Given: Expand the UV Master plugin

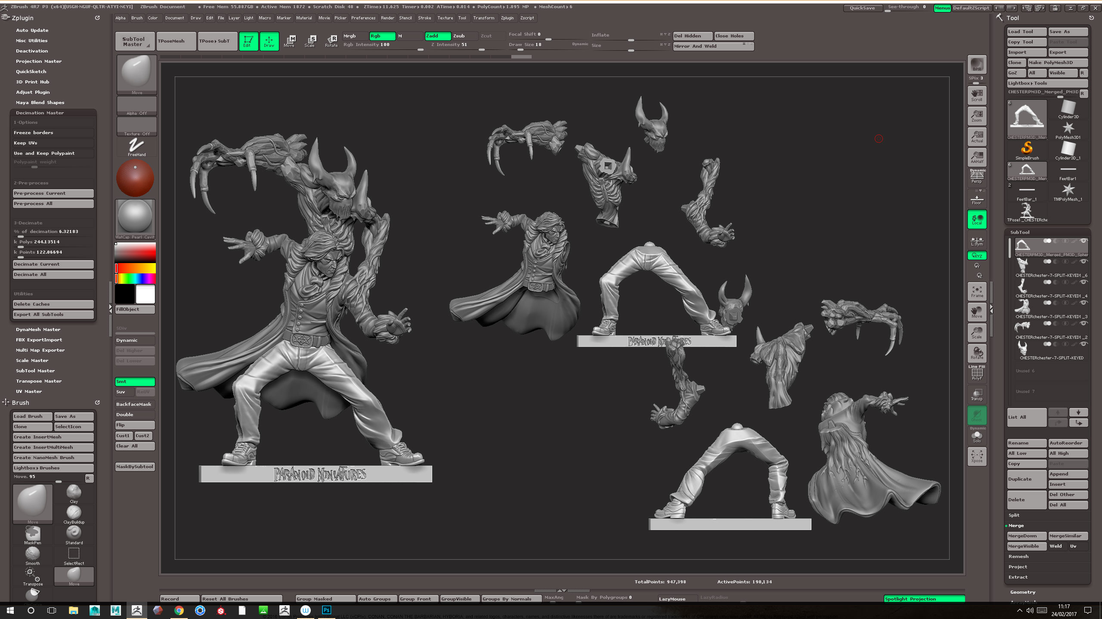Looking at the screenshot, I should coord(29,391).
